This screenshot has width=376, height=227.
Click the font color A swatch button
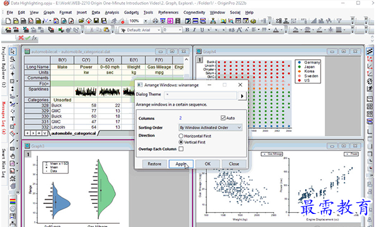276,30
